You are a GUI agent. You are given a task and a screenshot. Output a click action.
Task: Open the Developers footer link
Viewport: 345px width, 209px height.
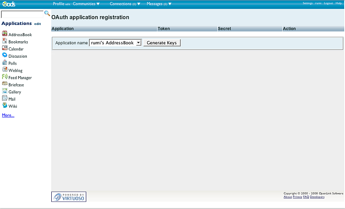(x=317, y=197)
